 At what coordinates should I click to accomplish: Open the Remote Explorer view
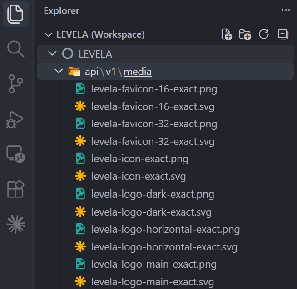(x=16, y=154)
